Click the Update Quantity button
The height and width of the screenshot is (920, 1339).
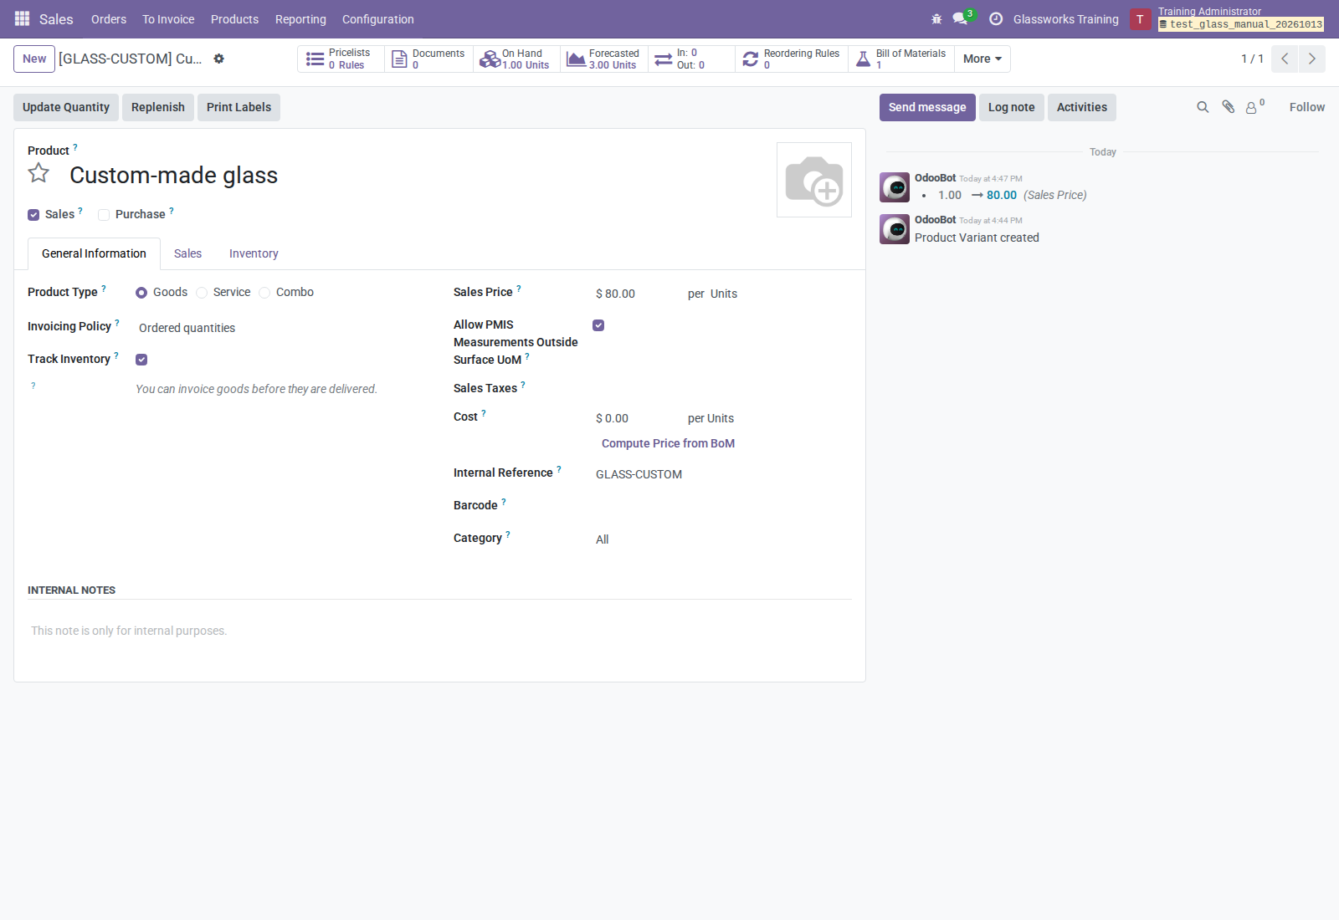[66, 107]
